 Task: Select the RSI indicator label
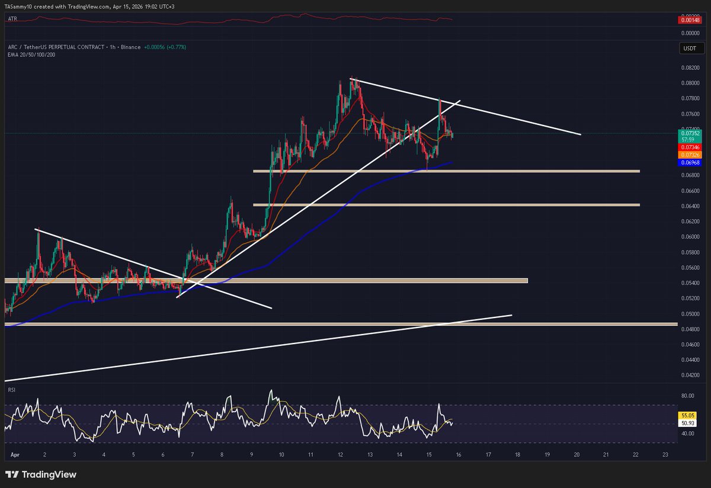tap(11, 390)
